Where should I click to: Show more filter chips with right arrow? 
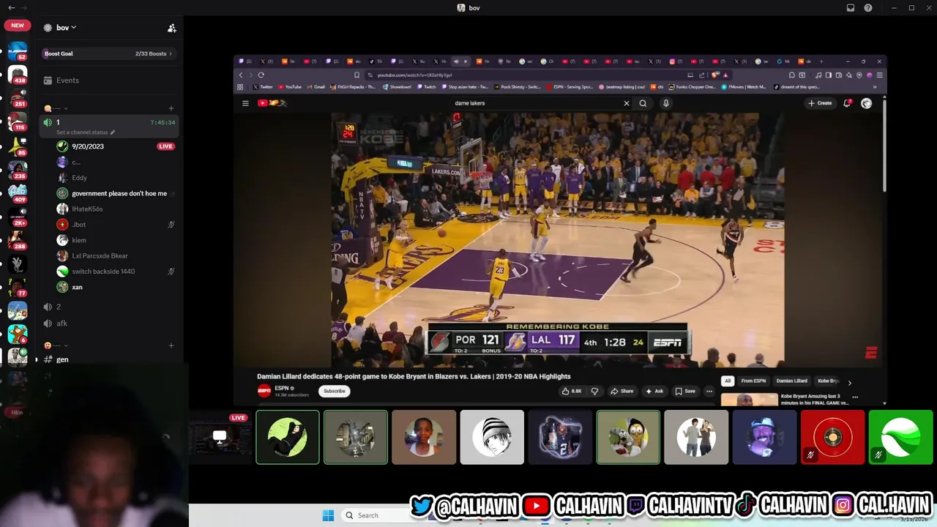point(849,382)
